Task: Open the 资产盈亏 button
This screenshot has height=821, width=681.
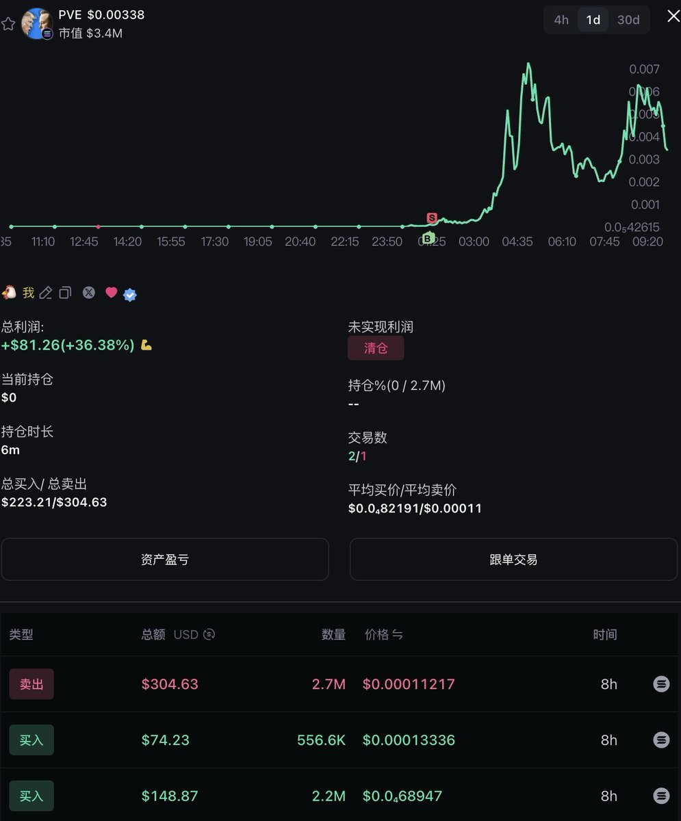Action: click(x=165, y=560)
